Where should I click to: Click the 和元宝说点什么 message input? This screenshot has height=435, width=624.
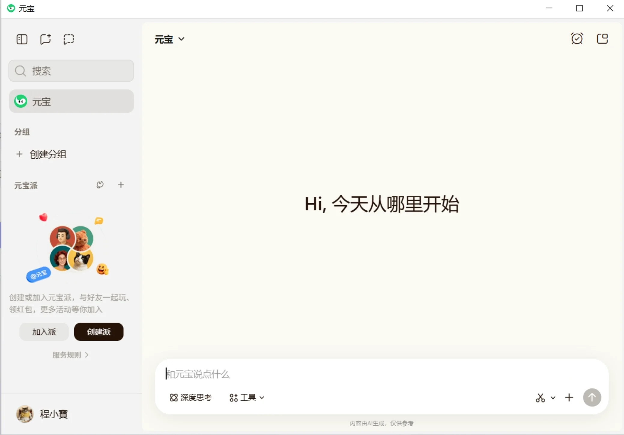click(x=381, y=374)
